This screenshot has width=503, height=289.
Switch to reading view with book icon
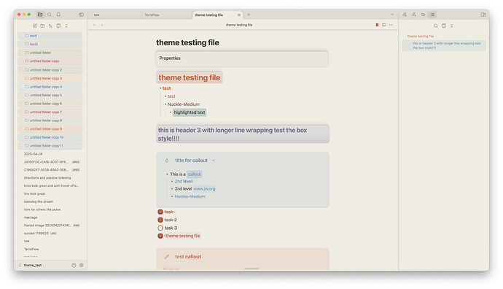(384, 25)
